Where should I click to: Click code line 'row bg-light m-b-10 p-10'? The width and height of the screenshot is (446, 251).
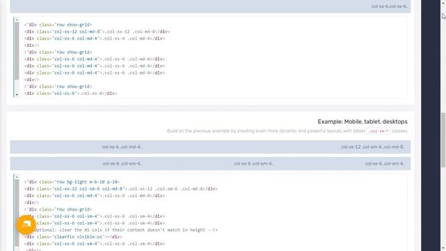(72, 182)
